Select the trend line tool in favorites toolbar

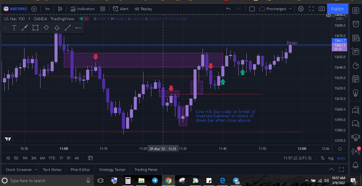tap(25, 28)
